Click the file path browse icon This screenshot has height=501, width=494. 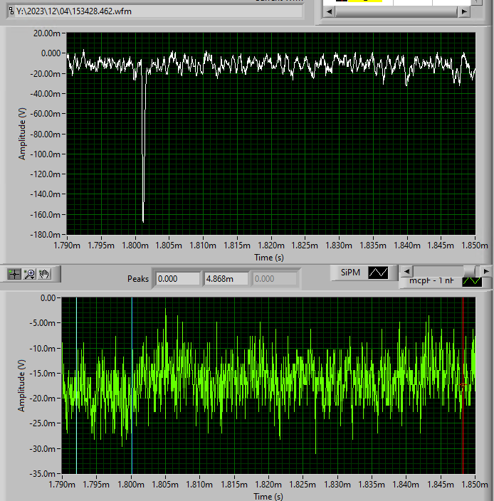[10, 11]
